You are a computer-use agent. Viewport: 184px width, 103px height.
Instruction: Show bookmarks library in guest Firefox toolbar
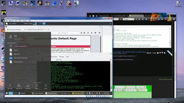click(84, 33)
